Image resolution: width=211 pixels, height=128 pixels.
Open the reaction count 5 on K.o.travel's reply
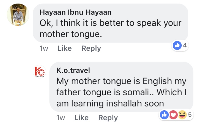click(190, 115)
